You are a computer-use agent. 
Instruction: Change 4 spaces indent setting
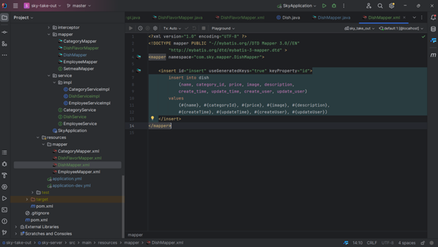(407, 243)
